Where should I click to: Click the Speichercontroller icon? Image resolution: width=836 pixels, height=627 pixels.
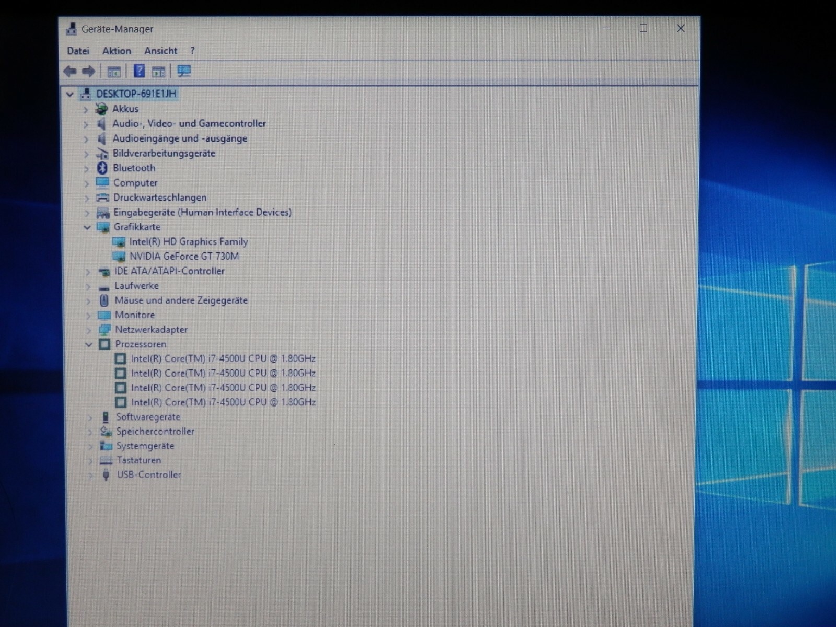106,431
